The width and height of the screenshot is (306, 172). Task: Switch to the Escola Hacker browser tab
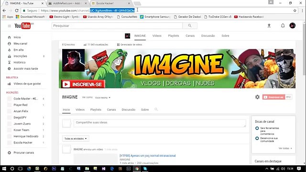point(110,3)
